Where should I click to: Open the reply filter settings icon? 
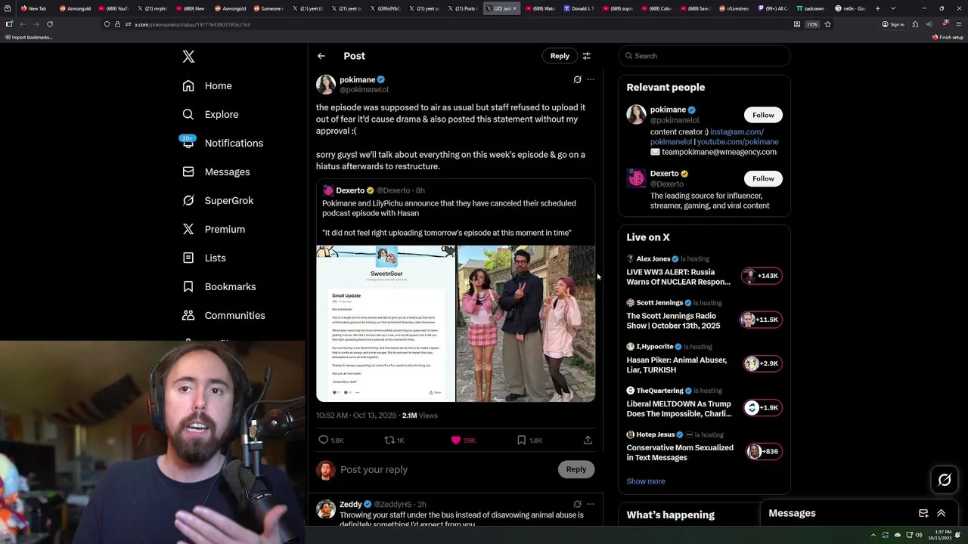point(586,56)
